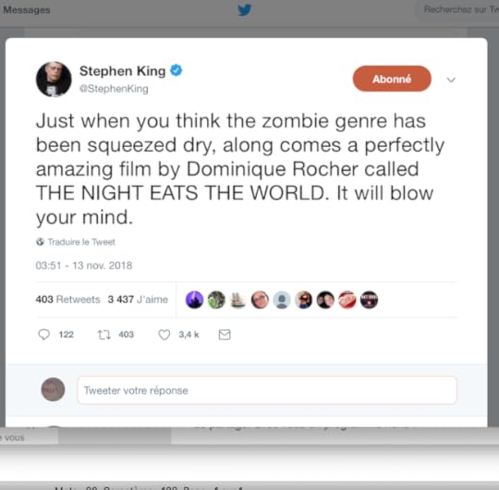This screenshot has height=490, width=499.
Task: Click the verified blue checkmark badge
Action: [x=176, y=70]
